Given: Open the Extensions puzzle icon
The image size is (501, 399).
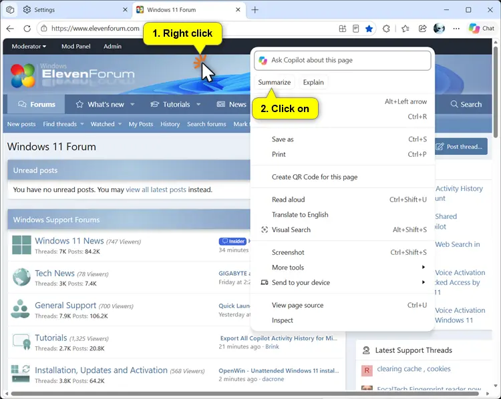Looking at the screenshot, I should click(x=386, y=29).
